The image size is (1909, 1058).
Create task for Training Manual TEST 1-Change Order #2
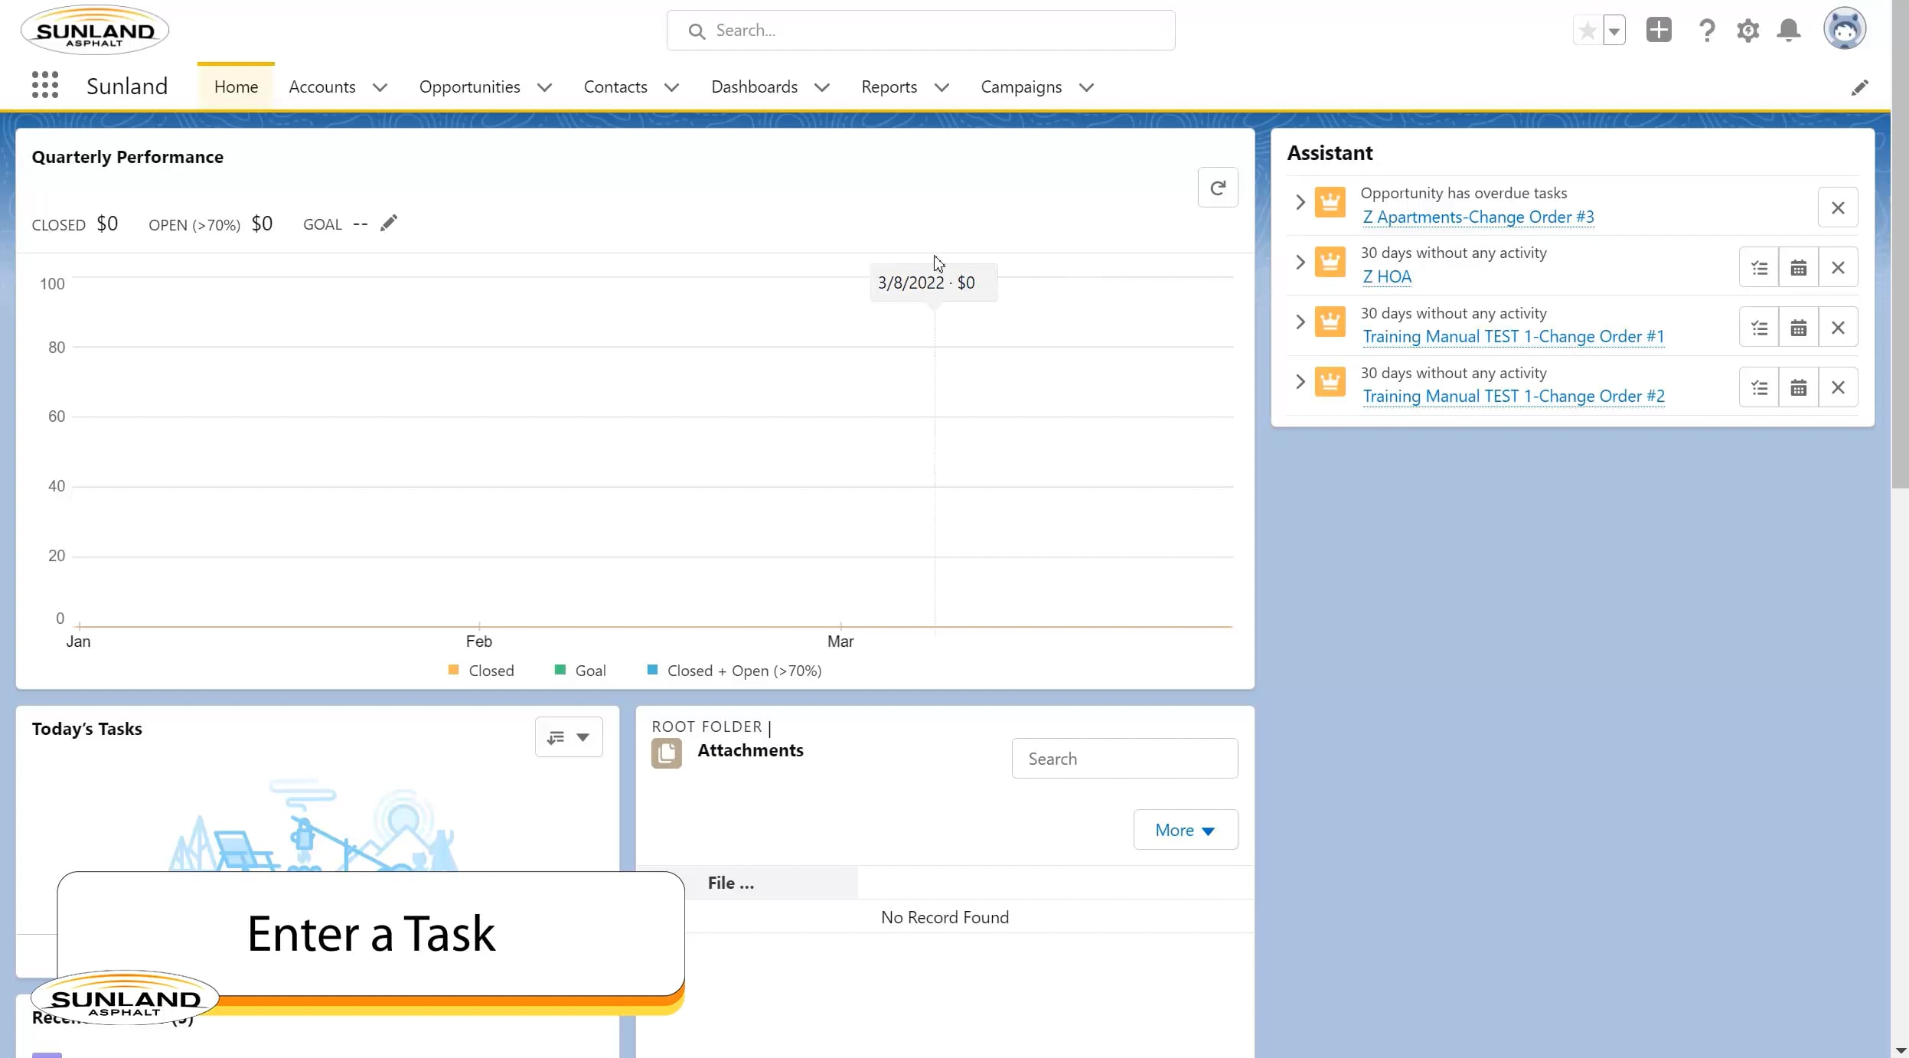click(1759, 387)
